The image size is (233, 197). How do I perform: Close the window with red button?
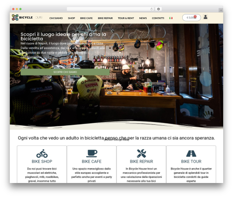pos(14,9)
